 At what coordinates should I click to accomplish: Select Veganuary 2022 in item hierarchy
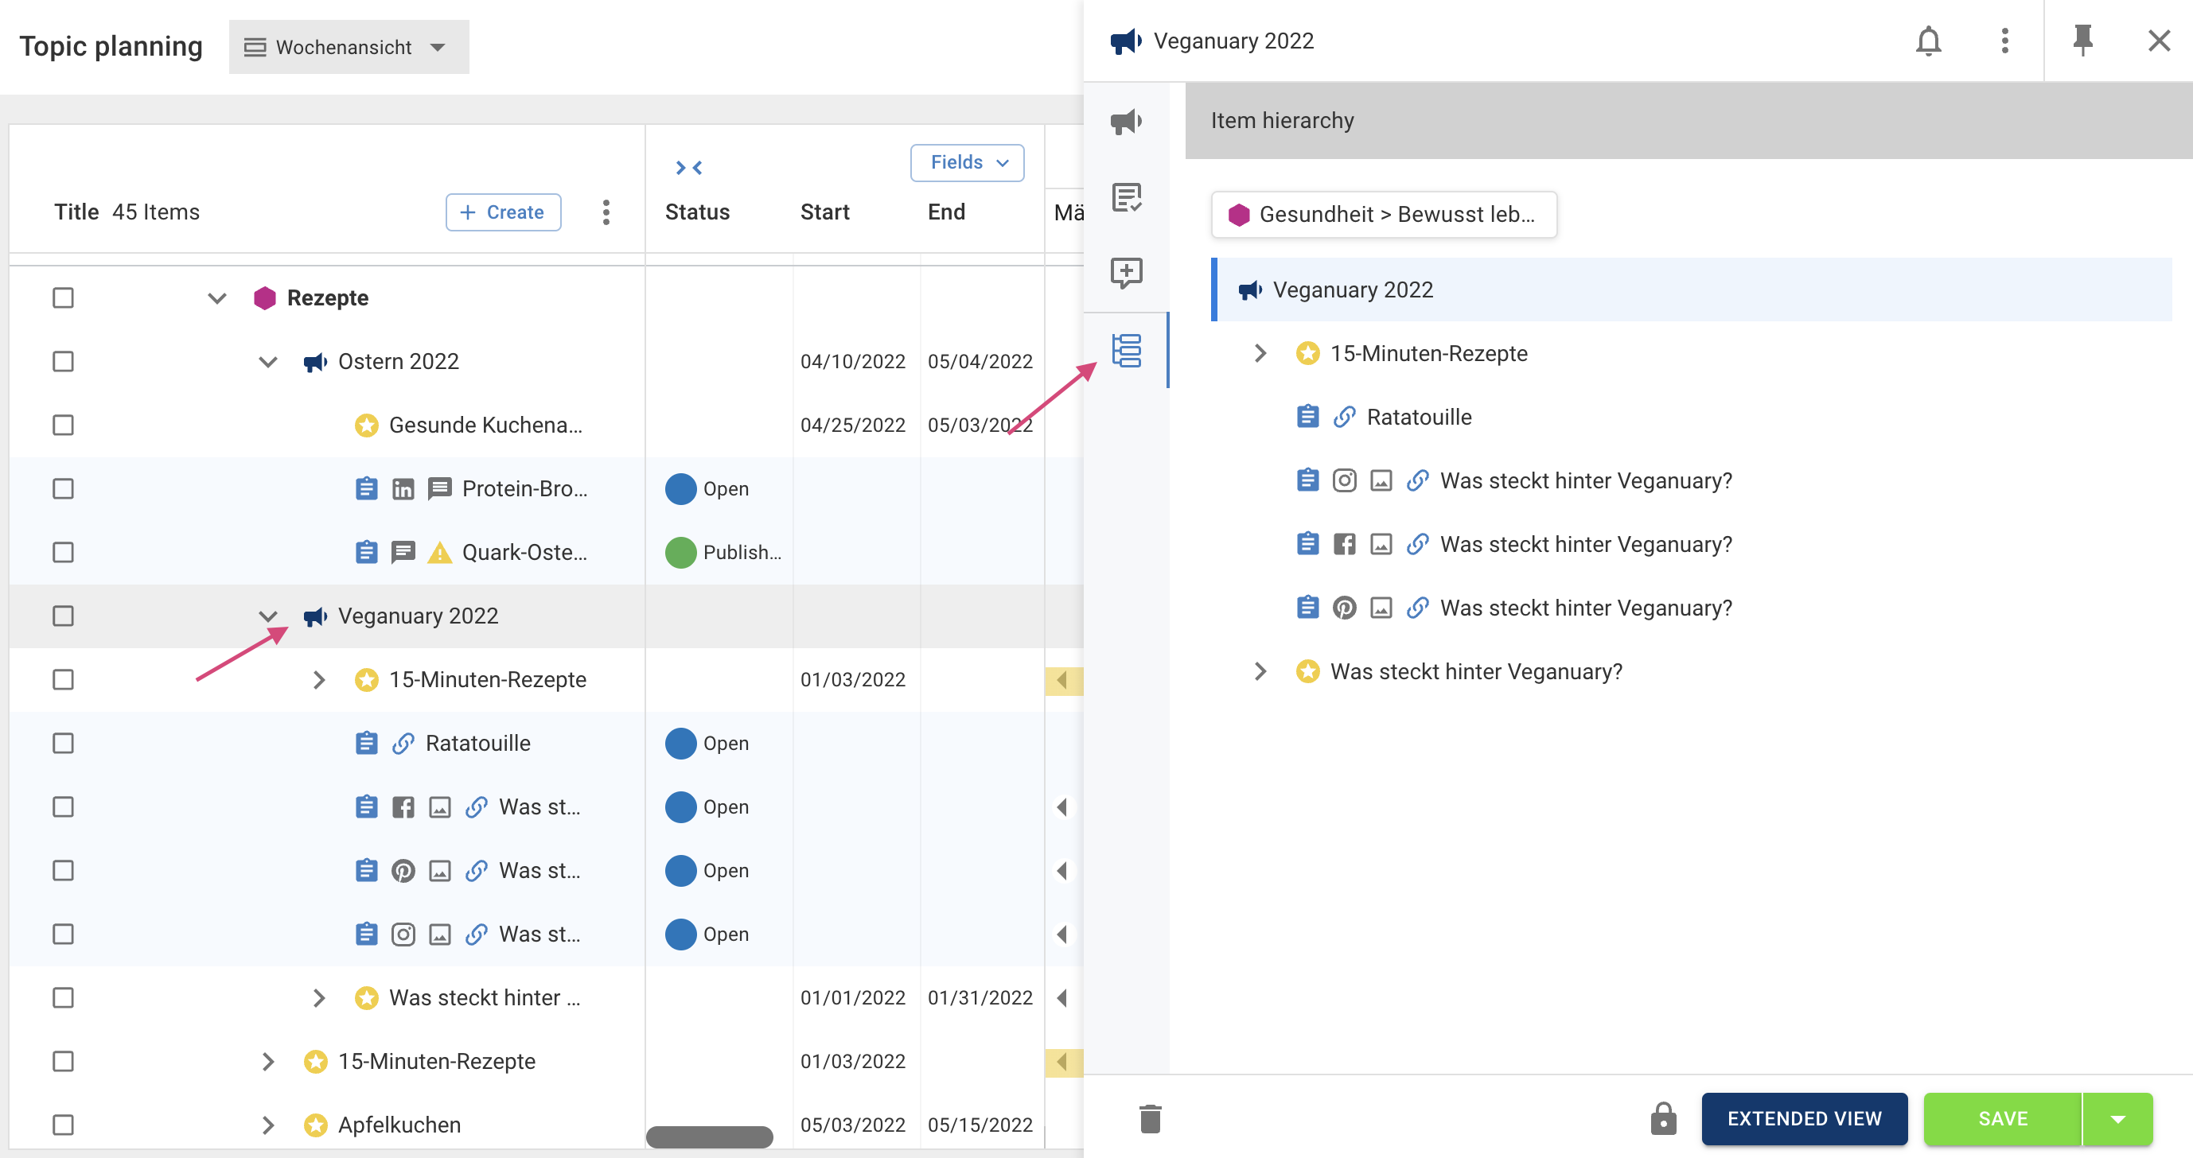point(1692,289)
